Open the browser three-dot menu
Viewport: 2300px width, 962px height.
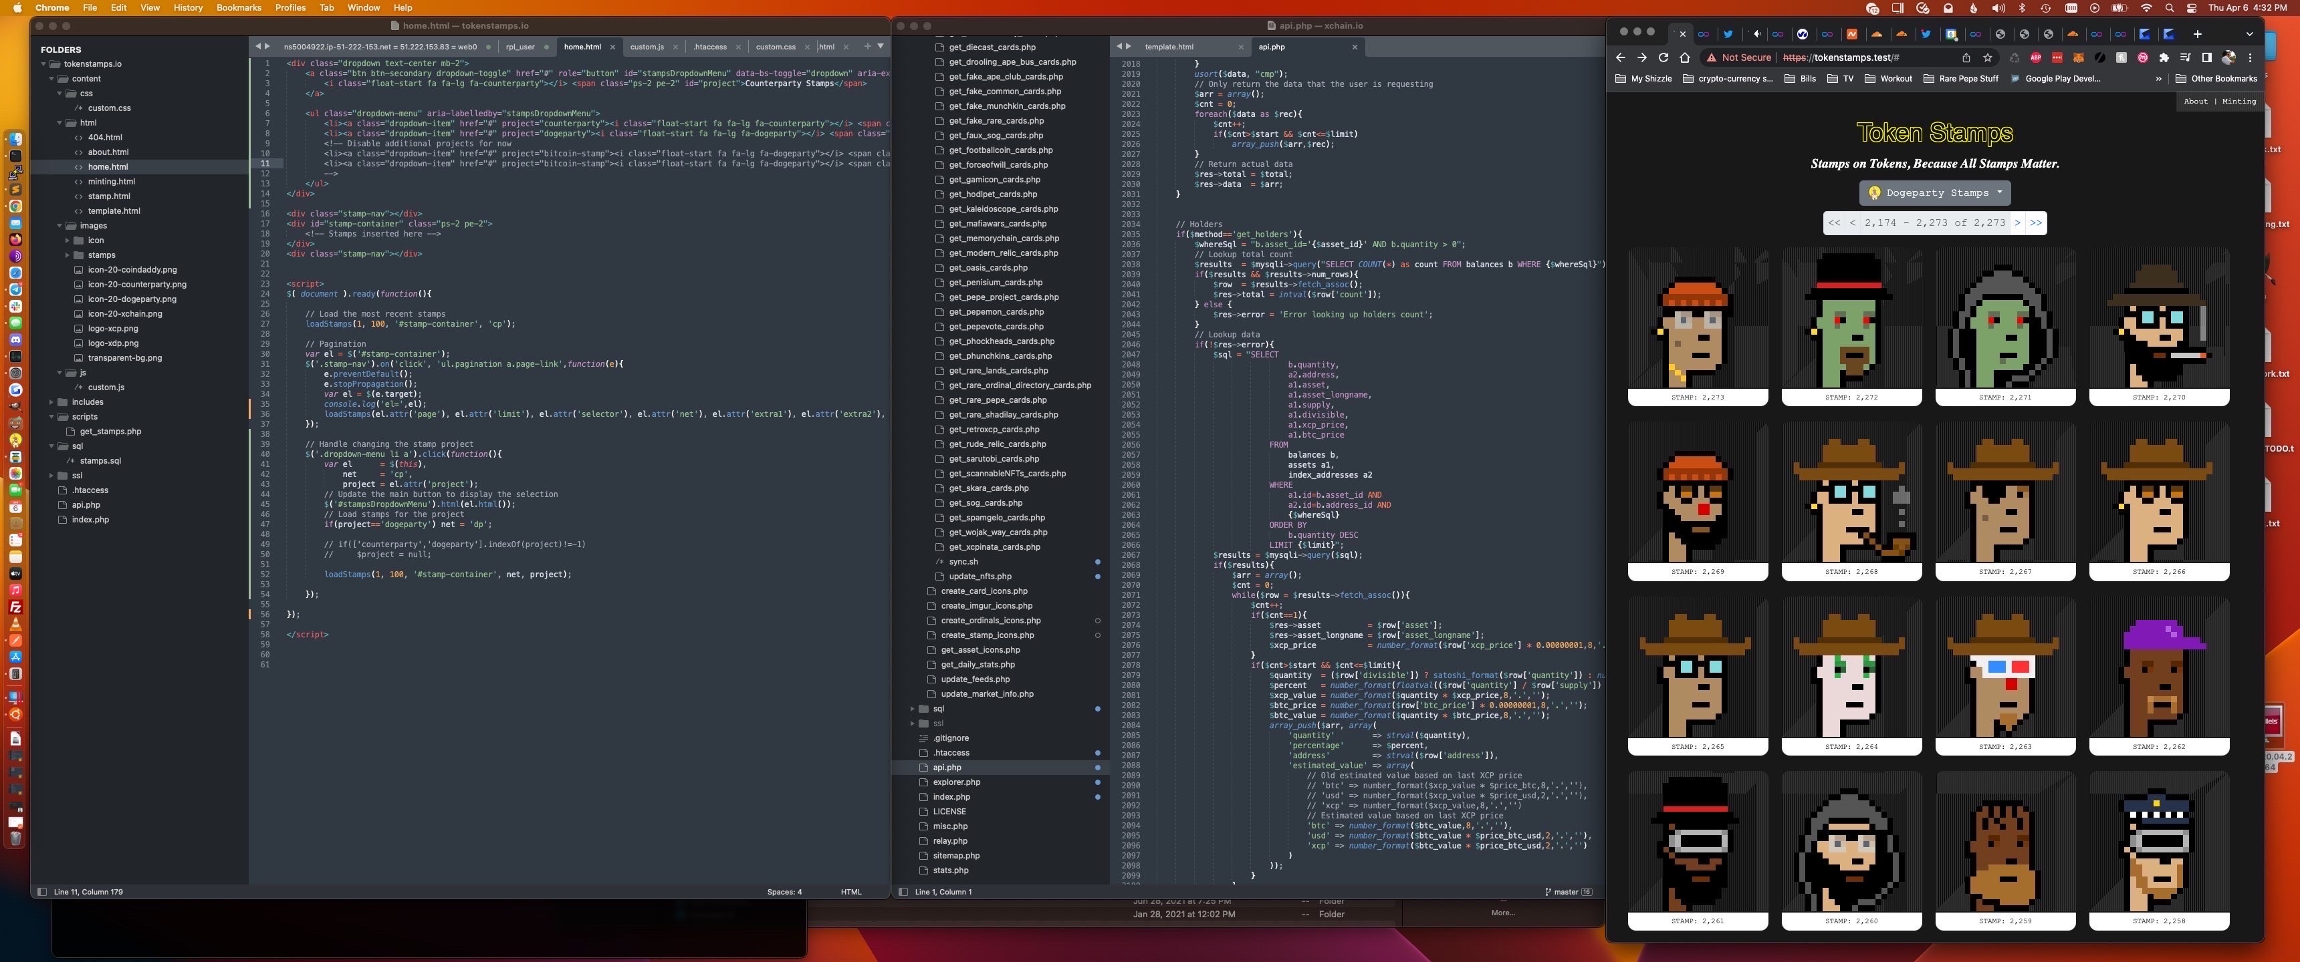point(2250,57)
